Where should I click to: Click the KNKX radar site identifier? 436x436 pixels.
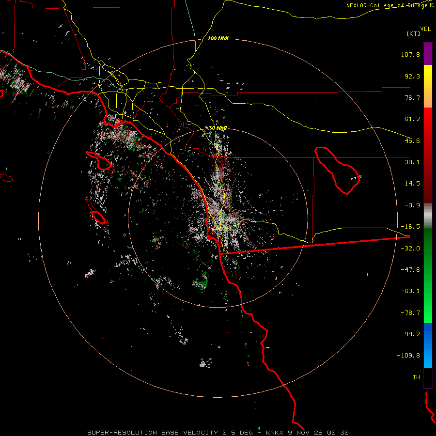point(276,433)
